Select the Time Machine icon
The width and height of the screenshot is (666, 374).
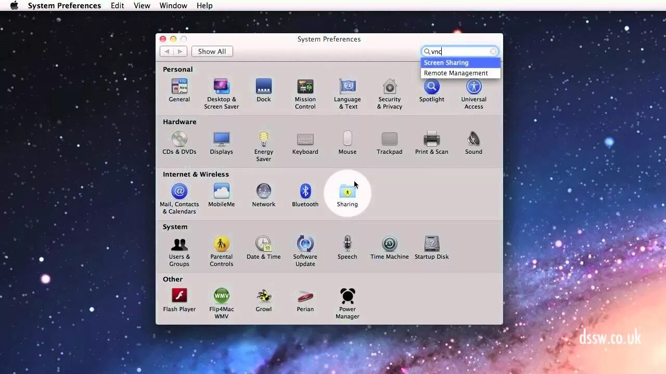pyautogui.click(x=389, y=244)
